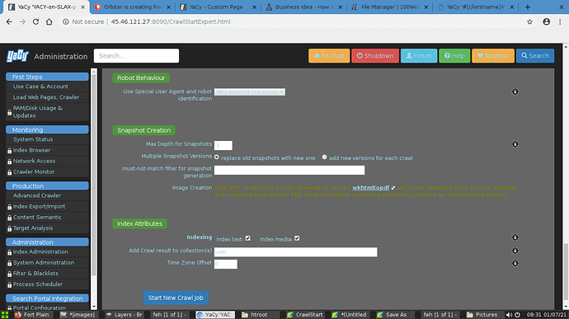Viewport: 569px width, 319px height.
Task: Switch to Business Idea browser tab
Action: pyautogui.click(x=303, y=7)
